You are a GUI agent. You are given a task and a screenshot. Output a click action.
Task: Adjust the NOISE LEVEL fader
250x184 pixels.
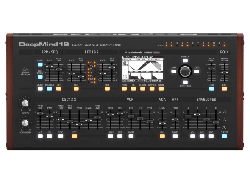click(x=97, y=117)
